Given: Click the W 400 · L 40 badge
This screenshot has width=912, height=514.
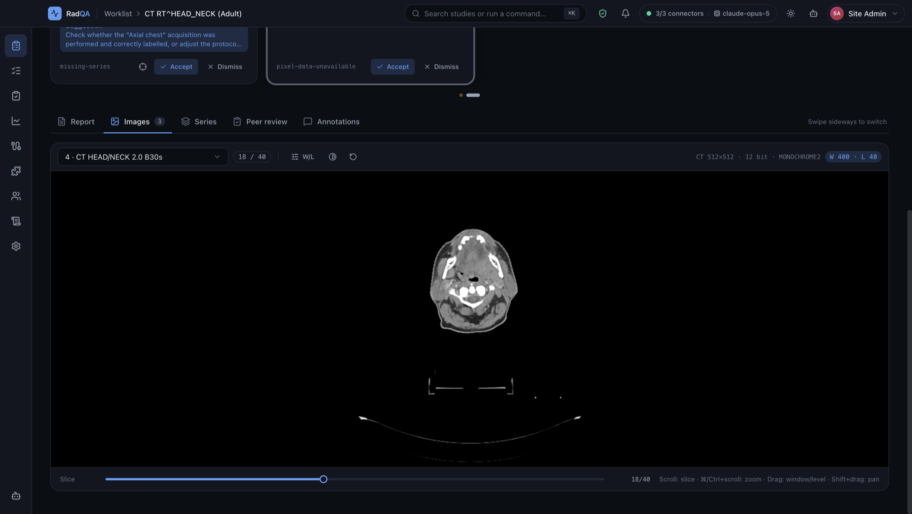Looking at the screenshot, I should [853, 157].
